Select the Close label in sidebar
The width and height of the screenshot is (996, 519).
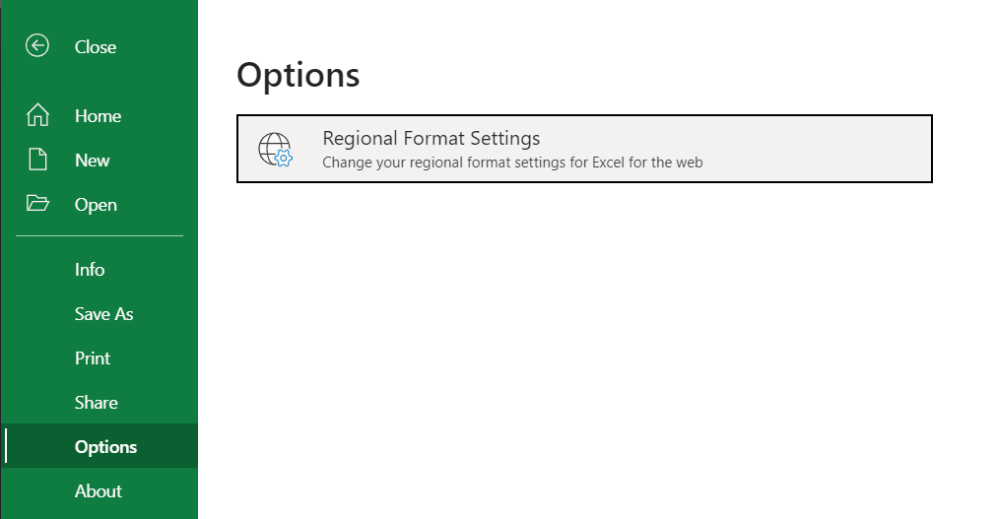point(96,47)
